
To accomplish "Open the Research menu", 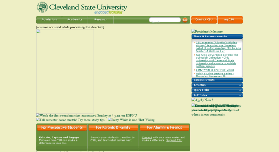I will point(101,19).
